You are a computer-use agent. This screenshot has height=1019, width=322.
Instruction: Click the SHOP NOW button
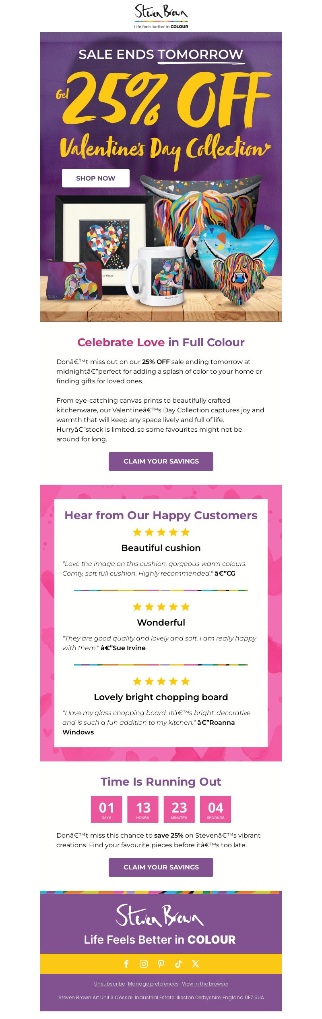click(x=96, y=178)
